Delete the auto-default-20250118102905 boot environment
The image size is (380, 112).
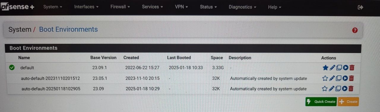351,88
